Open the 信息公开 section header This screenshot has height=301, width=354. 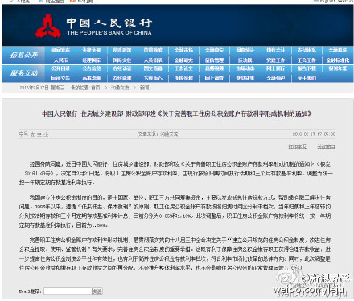pos(24,55)
